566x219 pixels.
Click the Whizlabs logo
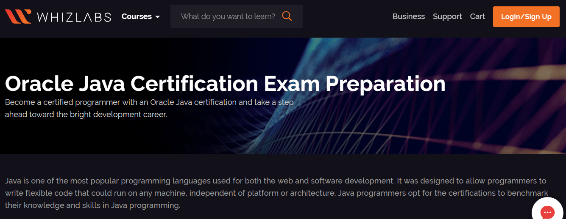point(58,16)
